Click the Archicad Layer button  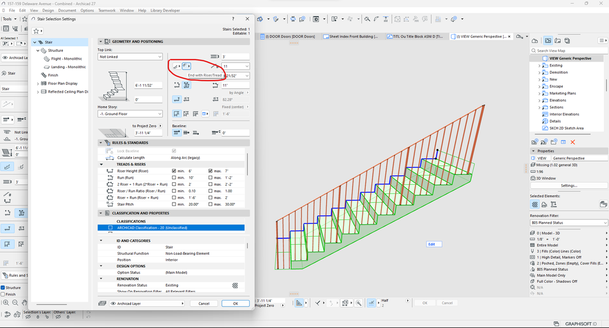pyautogui.click(x=147, y=304)
